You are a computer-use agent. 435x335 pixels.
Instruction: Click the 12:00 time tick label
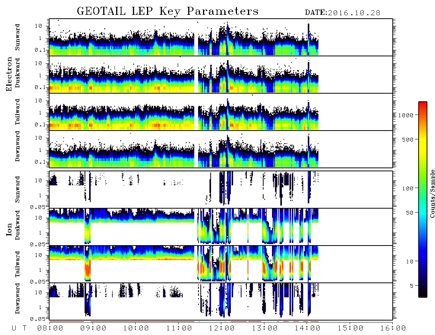[222, 329]
